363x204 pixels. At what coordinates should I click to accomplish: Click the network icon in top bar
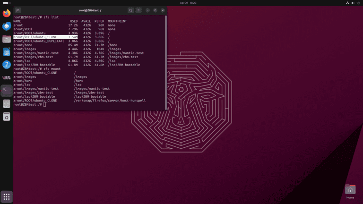[x=347, y=3]
